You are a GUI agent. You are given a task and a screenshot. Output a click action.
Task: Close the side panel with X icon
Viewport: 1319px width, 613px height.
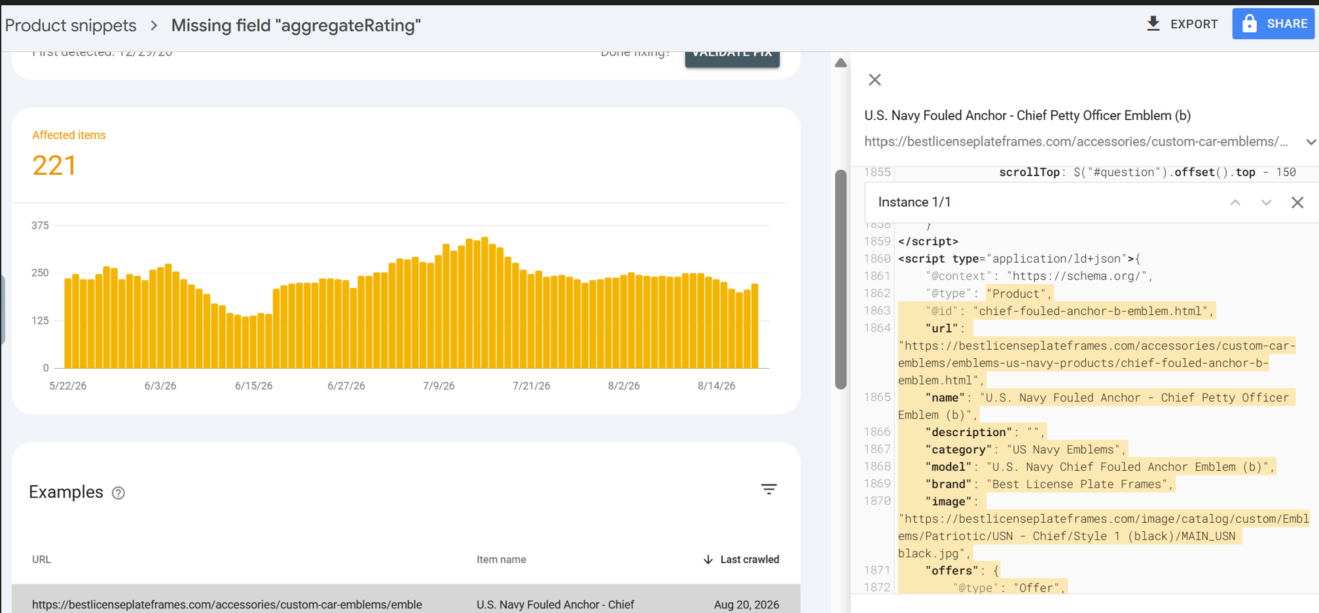875,80
